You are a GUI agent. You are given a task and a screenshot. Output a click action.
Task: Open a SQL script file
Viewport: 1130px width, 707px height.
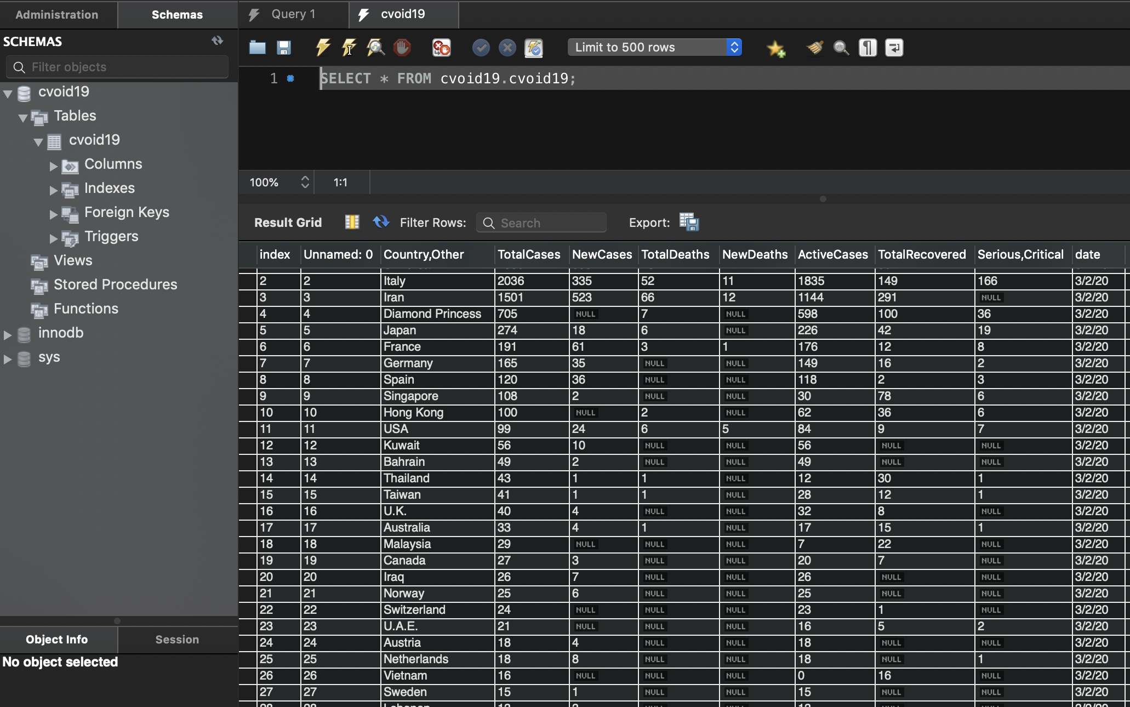(x=256, y=48)
